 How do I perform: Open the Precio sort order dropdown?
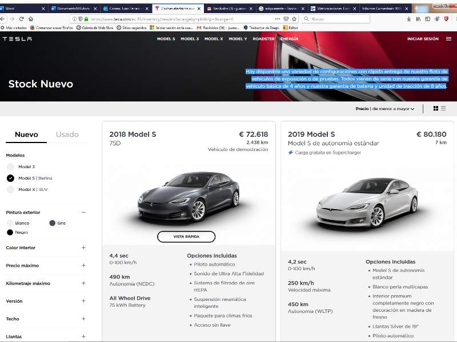pos(384,109)
